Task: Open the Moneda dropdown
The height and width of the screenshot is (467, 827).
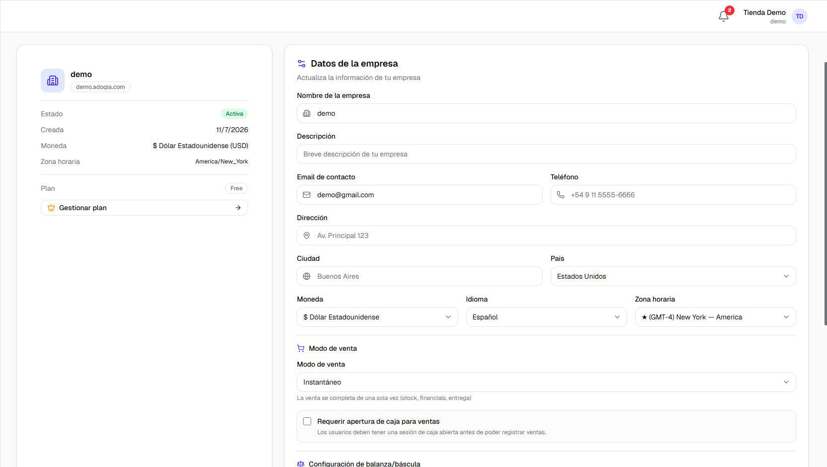Action: coord(377,317)
